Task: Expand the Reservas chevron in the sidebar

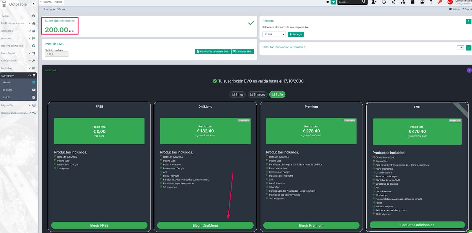Action: 29,38
